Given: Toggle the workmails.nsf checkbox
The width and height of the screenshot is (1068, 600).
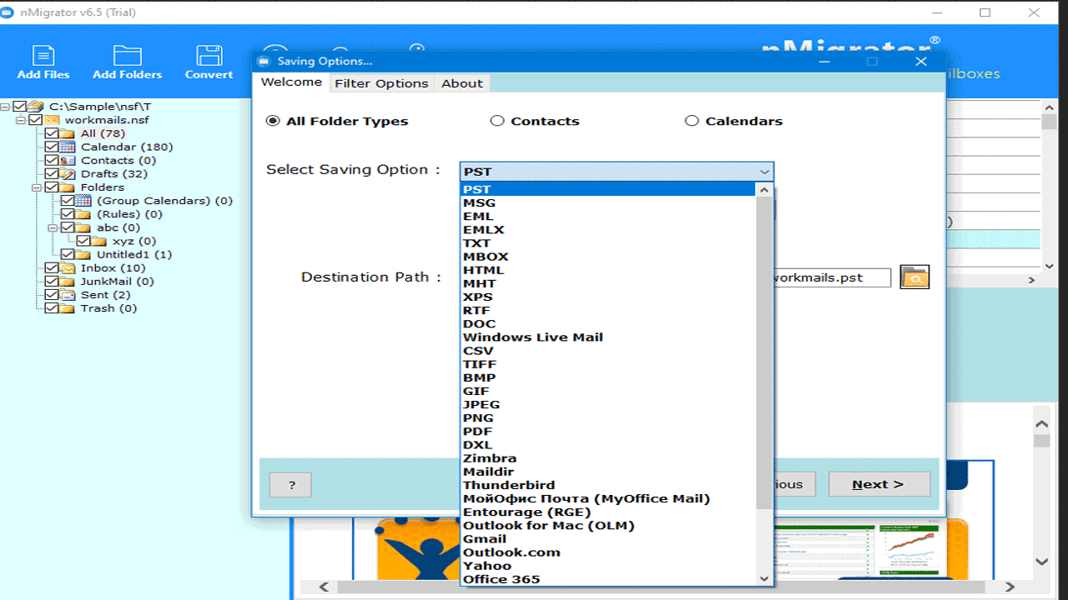Looking at the screenshot, I should (x=36, y=120).
